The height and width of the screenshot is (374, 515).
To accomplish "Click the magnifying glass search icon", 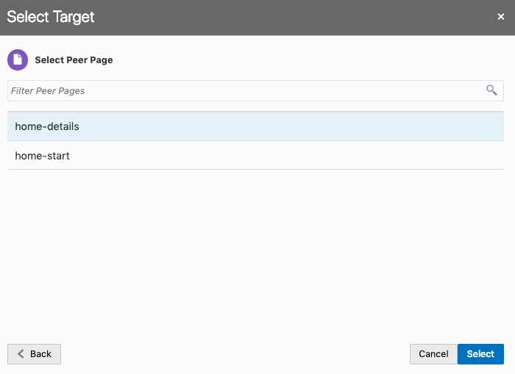I will tap(491, 90).
